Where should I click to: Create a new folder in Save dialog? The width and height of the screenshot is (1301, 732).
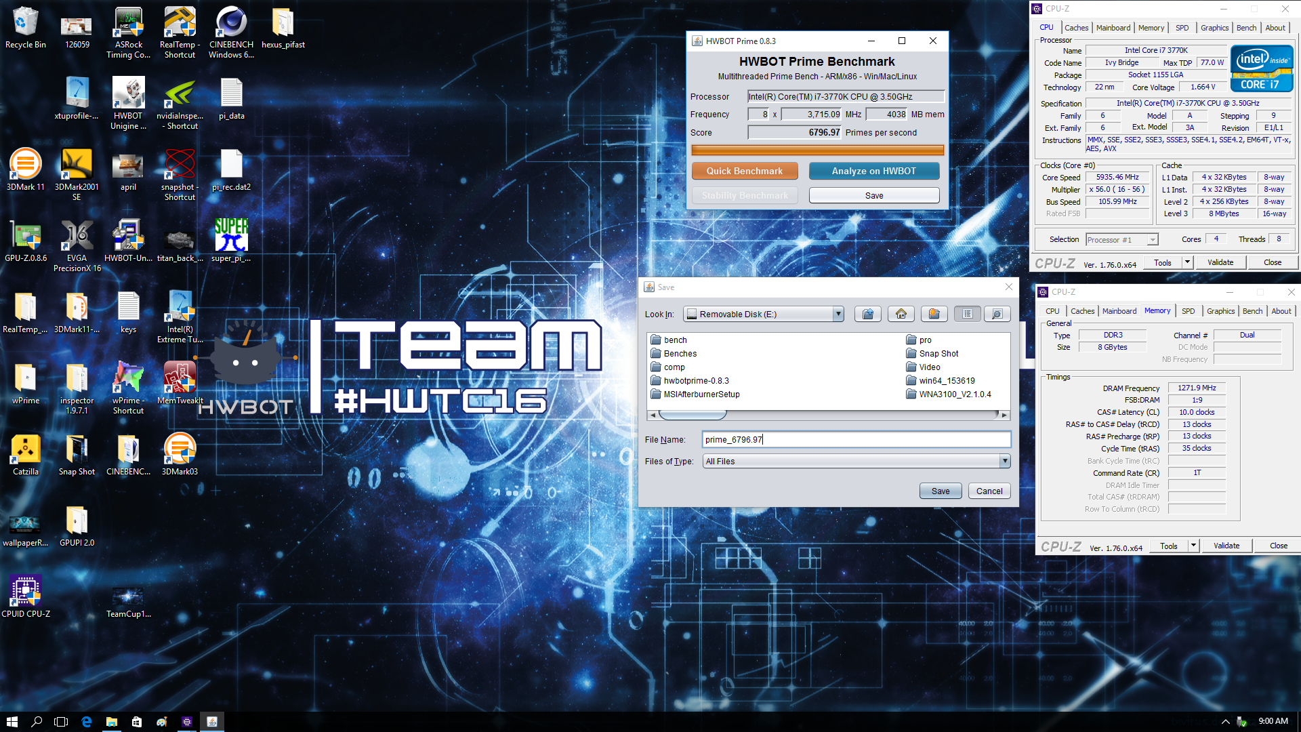pos(934,314)
